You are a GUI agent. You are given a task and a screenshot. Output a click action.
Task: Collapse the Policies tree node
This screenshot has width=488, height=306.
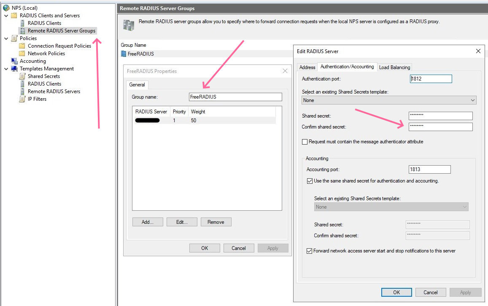pyautogui.click(x=6, y=38)
